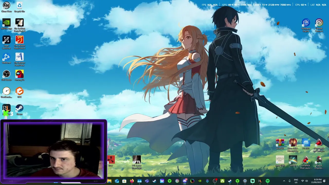
Task: Open the Battle.net desktop shortcut
Action: [x=6, y=58]
